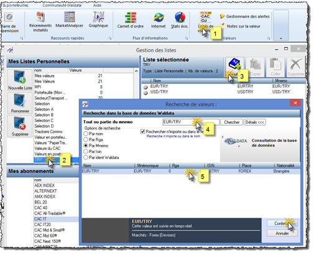Select the Par Rga option
This screenshot has width=314, height=255.
[x=86, y=139]
